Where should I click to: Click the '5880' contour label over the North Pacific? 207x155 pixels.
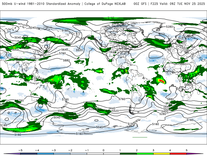click(66, 60)
